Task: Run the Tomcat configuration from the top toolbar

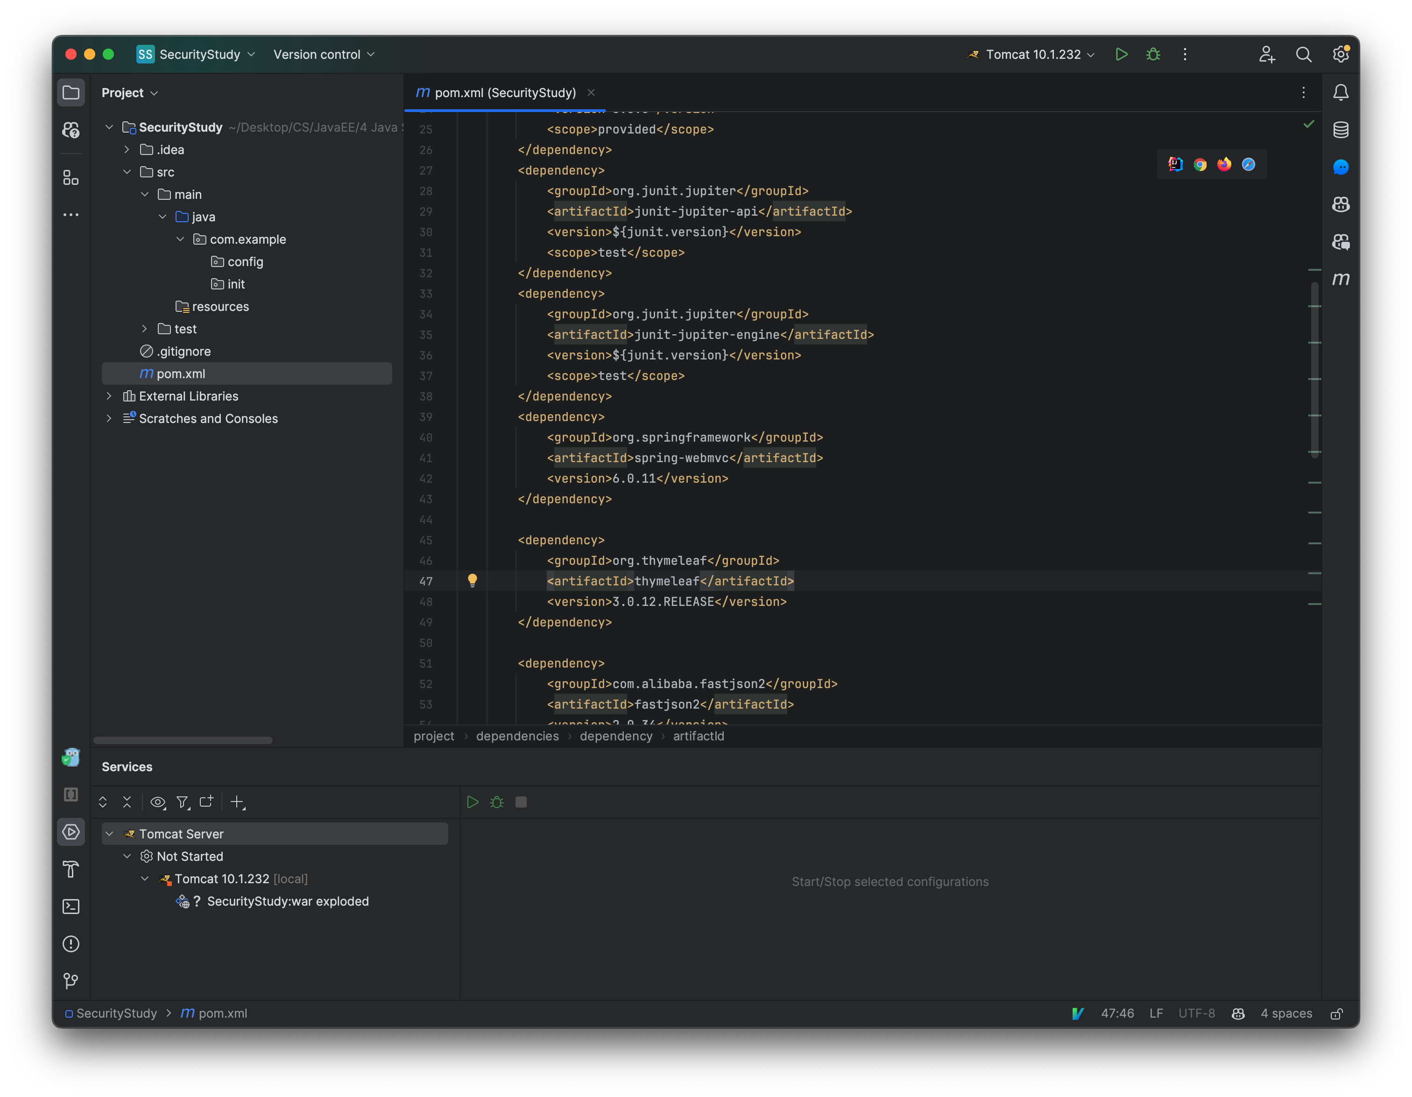Action: tap(1122, 54)
